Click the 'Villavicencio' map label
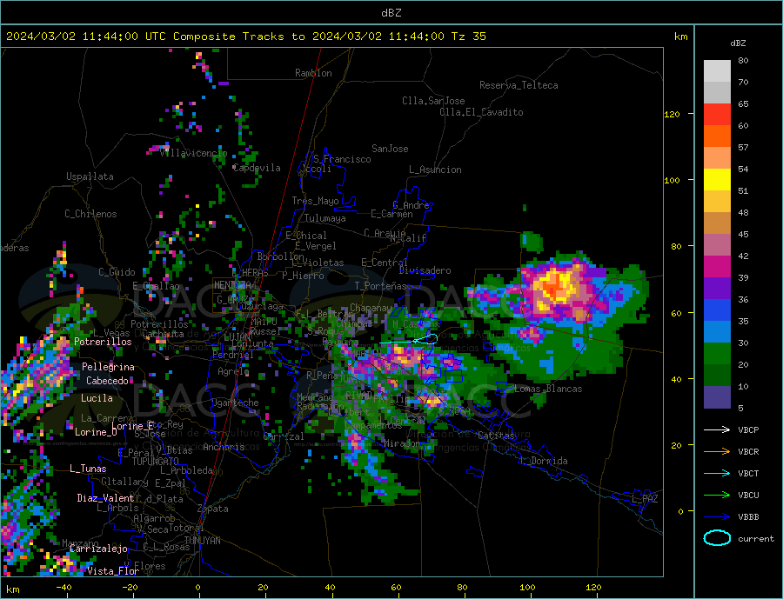This screenshot has width=783, height=599. click(193, 153)
